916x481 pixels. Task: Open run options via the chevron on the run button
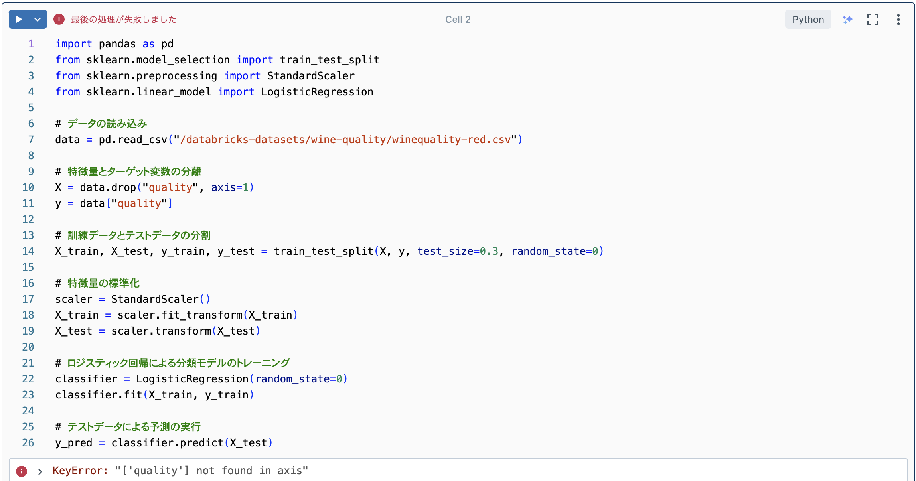[x=38, y=19]
